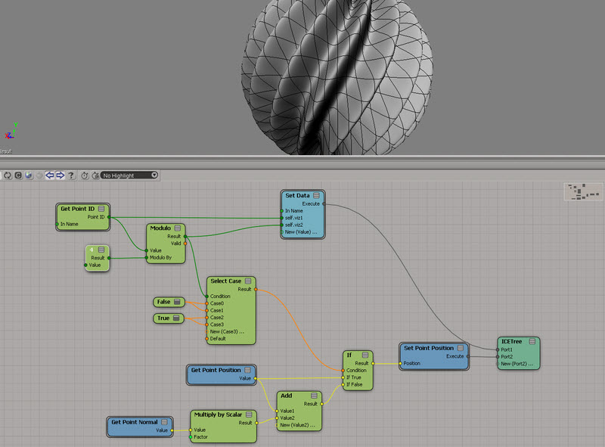Click the Get Point ID node's menu icon
This screenshot has width=605, height=447.
101,209
